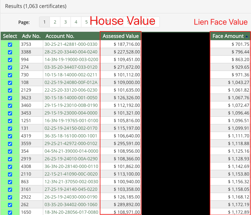Click face amount $ 1,172.19
This screenshot has width=251, height=215.
239,205
